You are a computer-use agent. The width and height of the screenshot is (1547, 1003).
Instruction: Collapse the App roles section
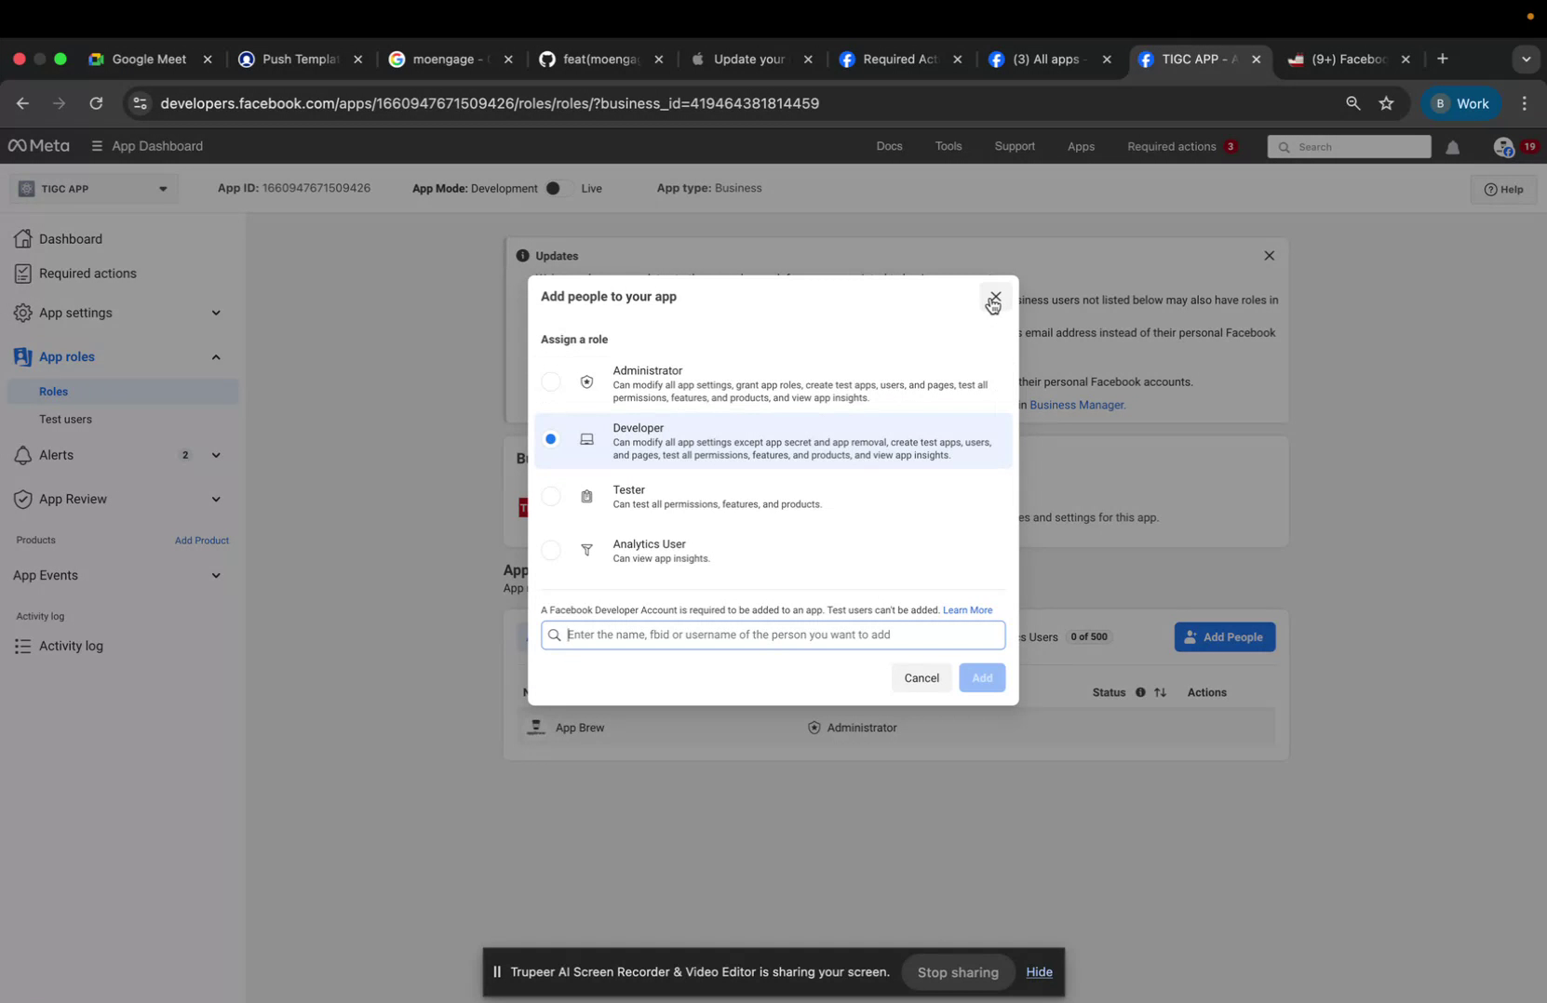(x=215, y=356)
